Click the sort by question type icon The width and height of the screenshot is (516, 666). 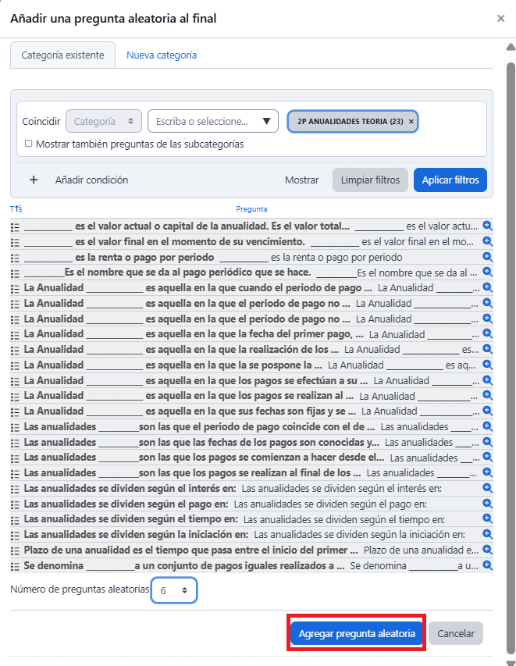point(16,209)
